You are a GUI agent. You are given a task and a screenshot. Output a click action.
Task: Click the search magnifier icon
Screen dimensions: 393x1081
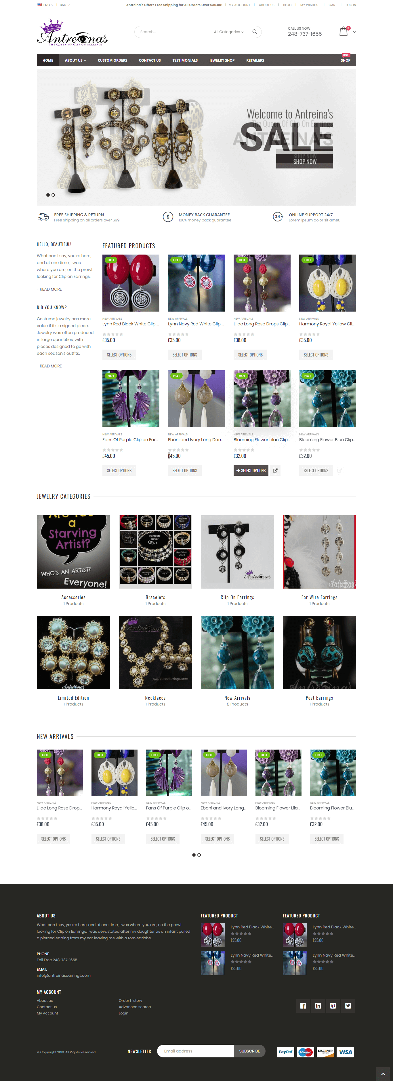point(255,32)
